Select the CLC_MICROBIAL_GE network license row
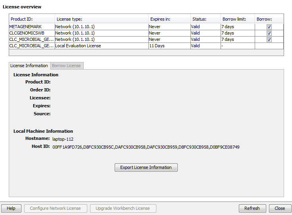292x215 pixels. (32, 39)
